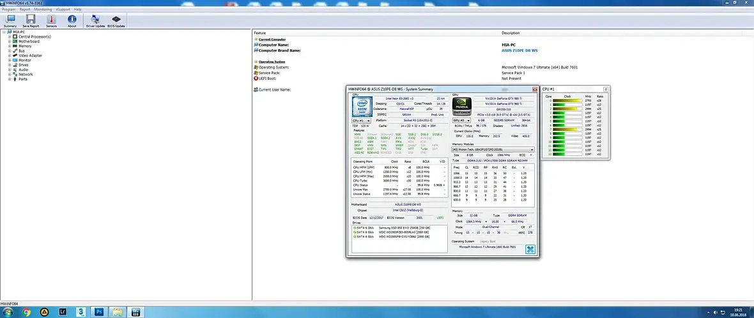Click Core 2 clock bar in CPU #1
The image size is (754, 318).
568,109
